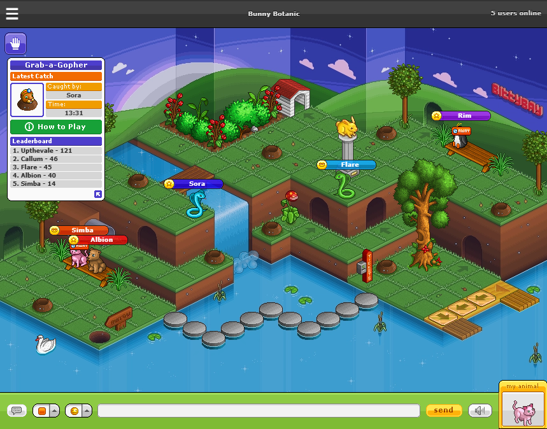
Task: Click the Sora name tag
Action: pos(197,184)
